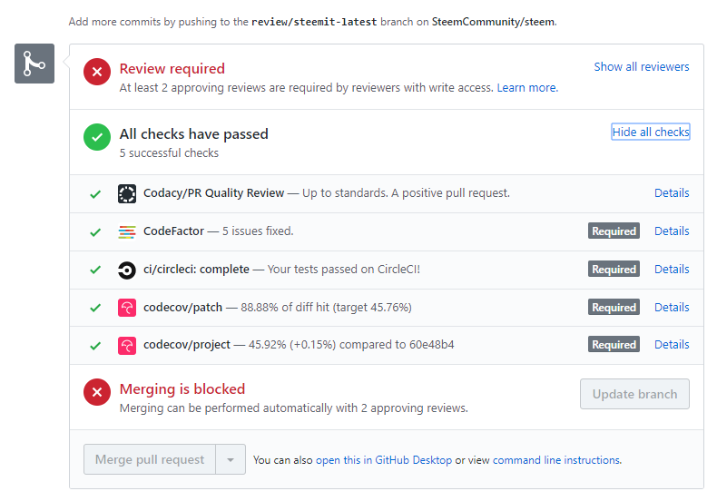Click the red Merging is blocked icon
The height and width of the screenshot is (501, 717).
pos(97,393)
